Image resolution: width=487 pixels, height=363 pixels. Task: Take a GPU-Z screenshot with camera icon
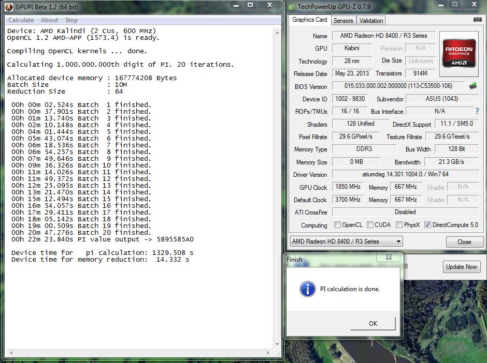click(477, 20)
